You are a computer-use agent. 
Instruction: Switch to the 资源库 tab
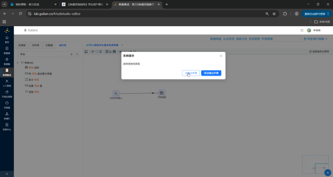pyautogui.click(x=22, y=46)
